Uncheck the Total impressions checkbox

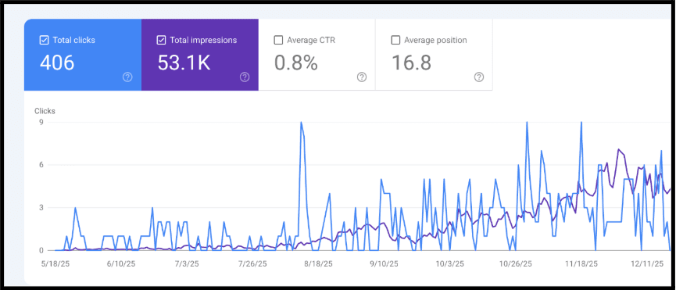coord(161,41)
